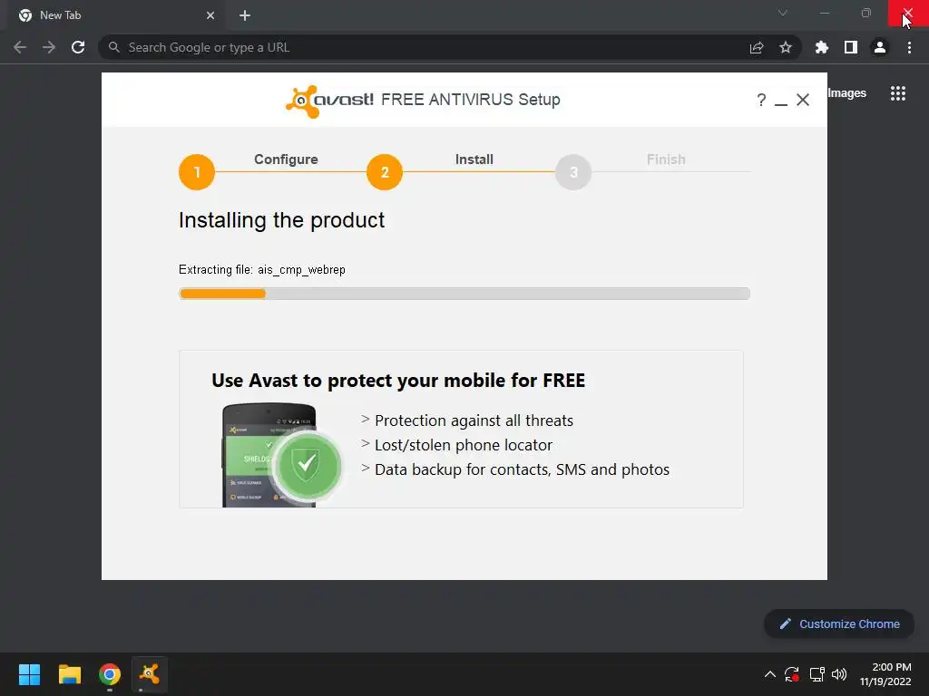The width and height of the screenshot is (929, 696).
Task: Close the New Tab tab
Action: tap(210, 15)
